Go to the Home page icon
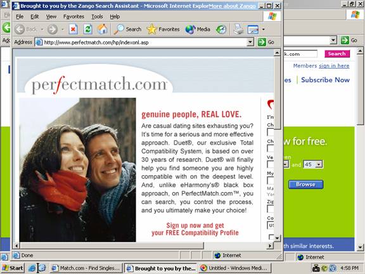 [102, 29]
